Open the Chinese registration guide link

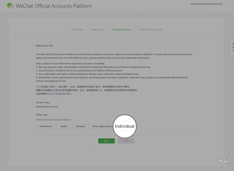point(58,94)
